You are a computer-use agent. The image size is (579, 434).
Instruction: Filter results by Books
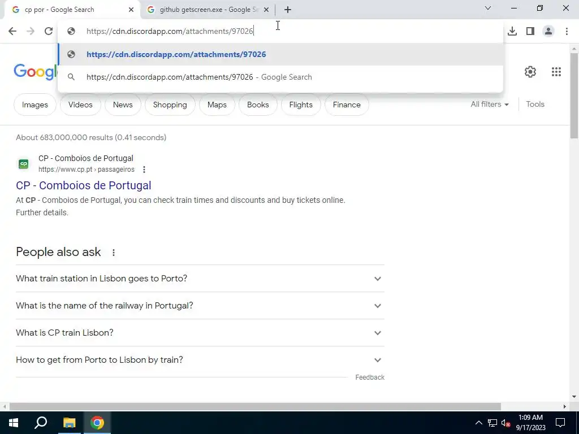coord(258,105)
